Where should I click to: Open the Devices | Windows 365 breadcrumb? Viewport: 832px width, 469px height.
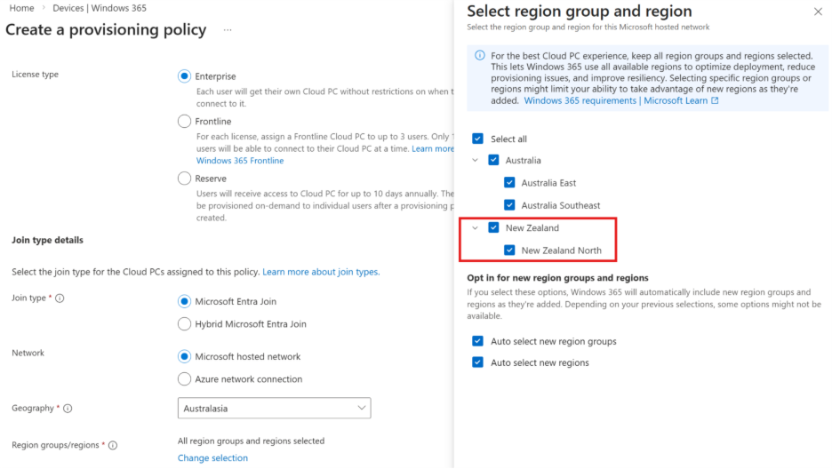[x=100, y=8]
